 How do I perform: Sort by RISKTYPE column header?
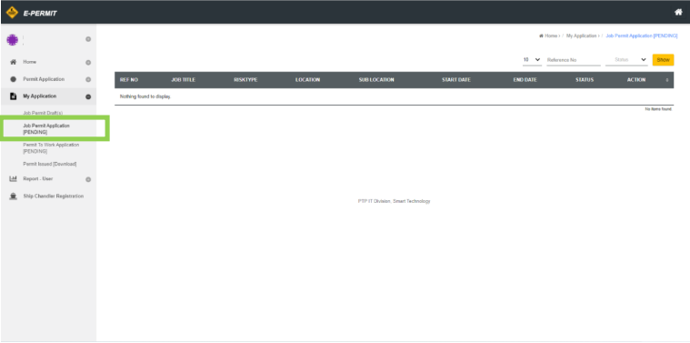tap(245, 80)
